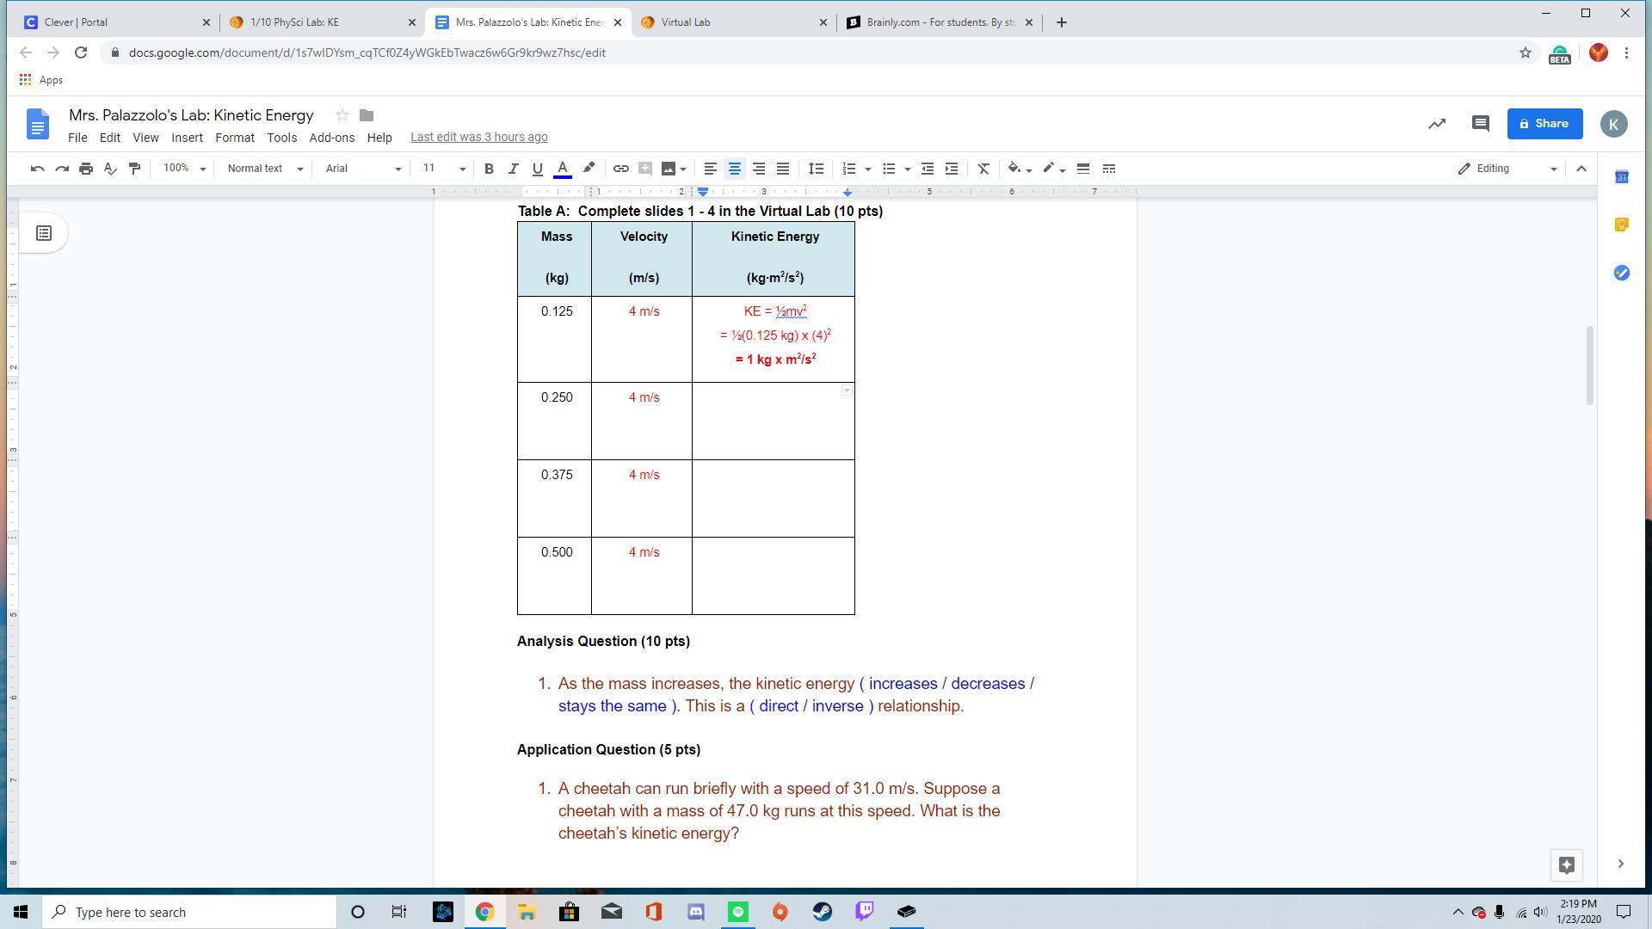Open the Format menu
The height and width of the screenshot is (929, 1652).
(234, 138)
